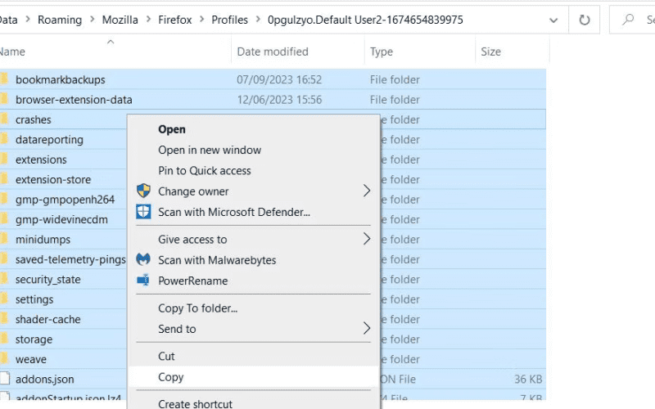The height and width of the screenshot is (409, 655).
Task: Click chevron after Profiles in breadcrumb
Action: click(258, 20)
